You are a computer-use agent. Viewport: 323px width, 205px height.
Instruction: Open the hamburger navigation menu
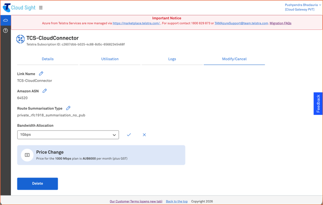(x=41, y=8)
